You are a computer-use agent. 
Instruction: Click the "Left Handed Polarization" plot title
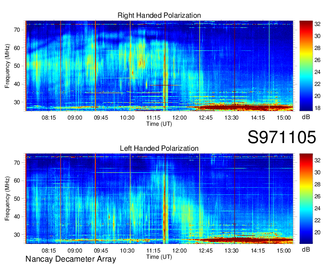[x=159, y=148]
